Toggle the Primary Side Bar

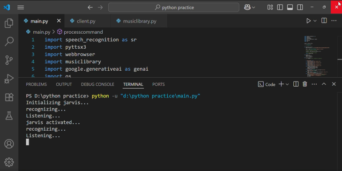coord(280,7)
